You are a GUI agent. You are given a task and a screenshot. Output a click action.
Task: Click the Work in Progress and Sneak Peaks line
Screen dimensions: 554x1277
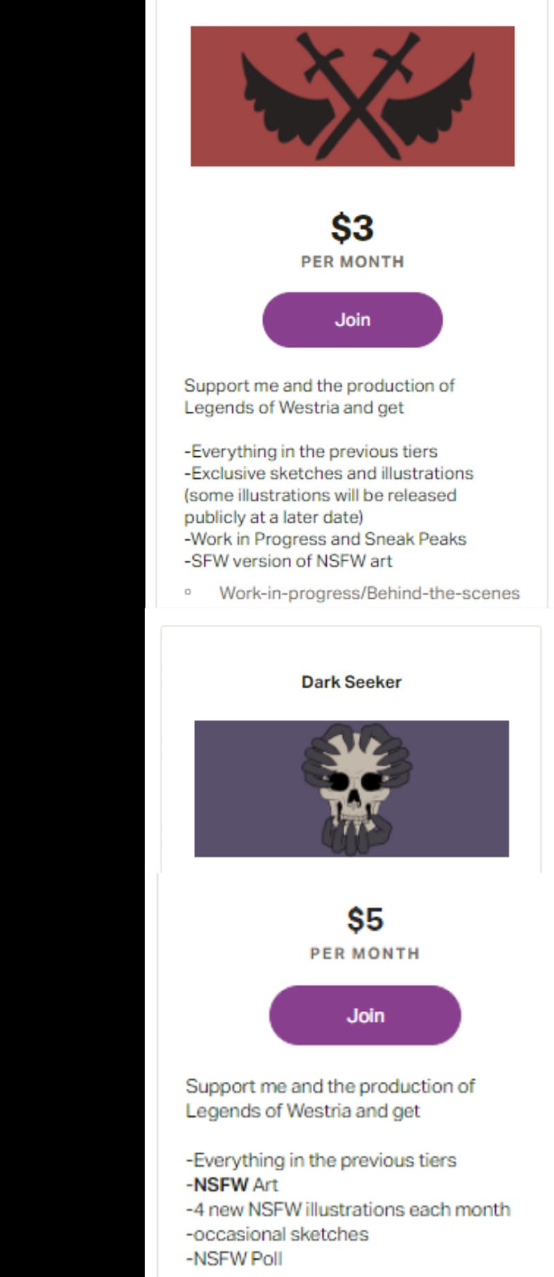(325, 539)
